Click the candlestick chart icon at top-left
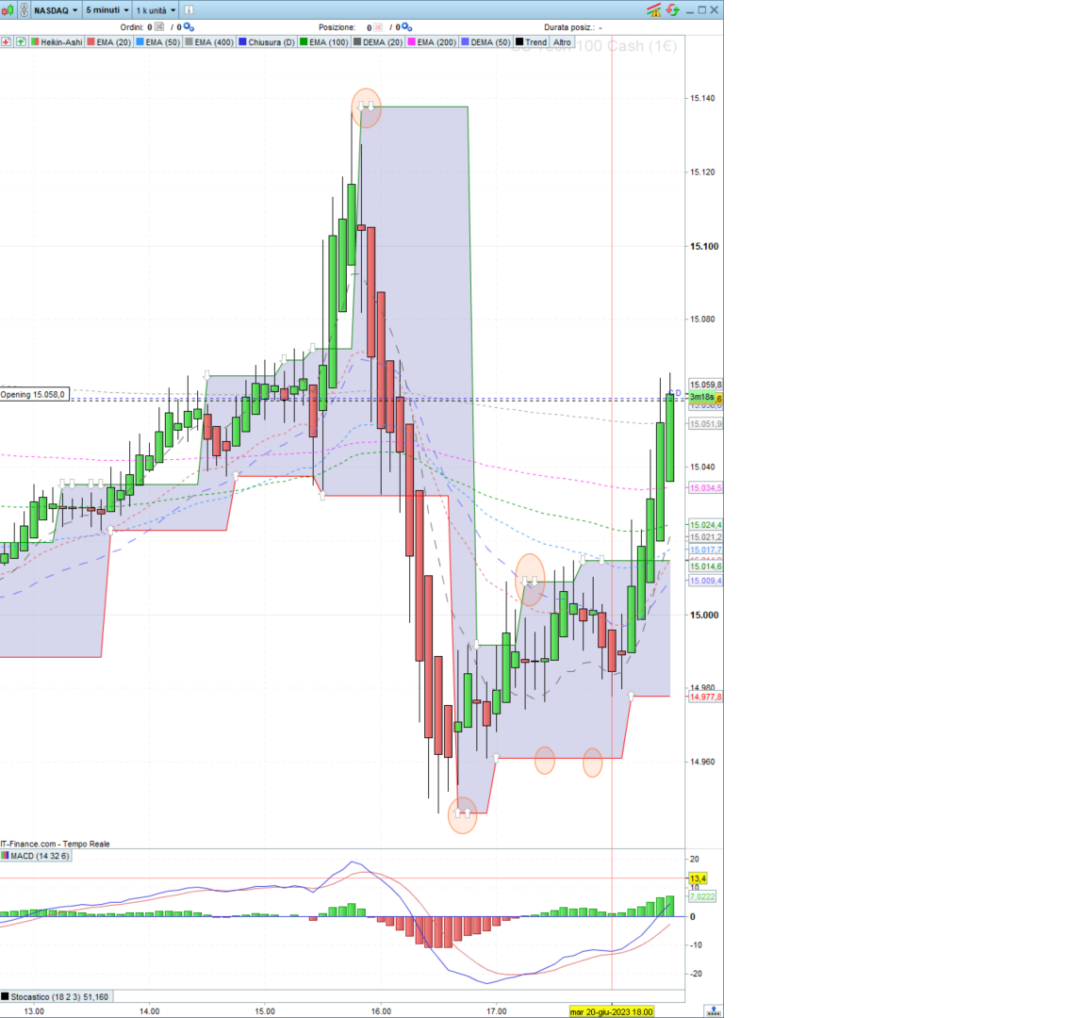Image resolution: width=1086 pixels, height=1018 pixels. coord(8,10)
